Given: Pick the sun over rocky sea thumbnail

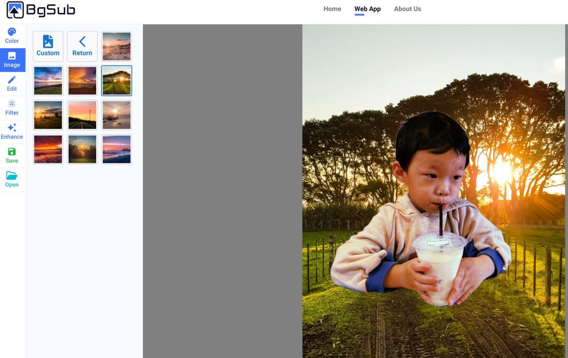Looking at the screenshot, I should 116,115.
